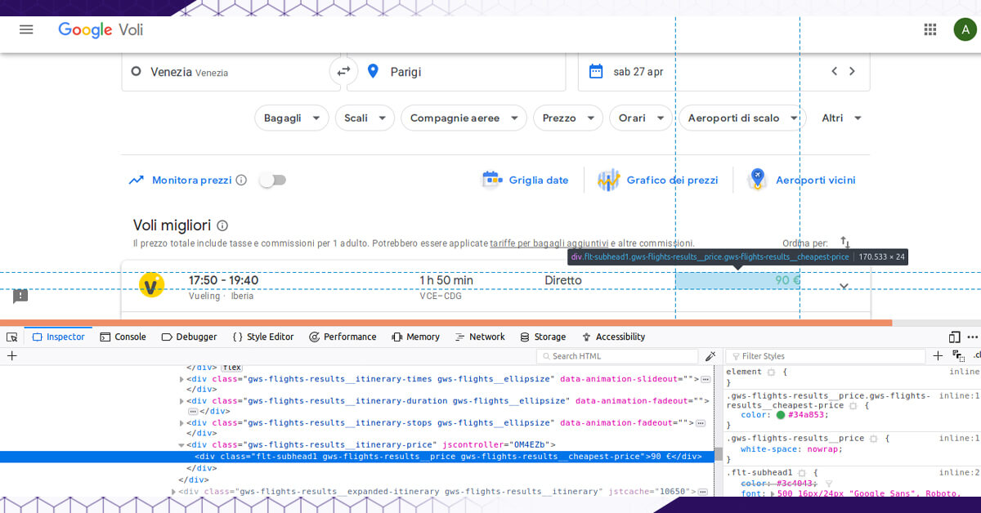The image size is (981, 513).
Task: Click the #34a853 green color swatch
Action: click(x=781, y=415)
